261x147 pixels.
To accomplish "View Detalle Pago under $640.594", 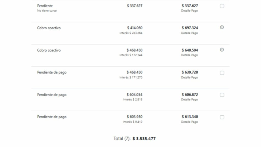I will pyautogui.click(x=189, y=55).
